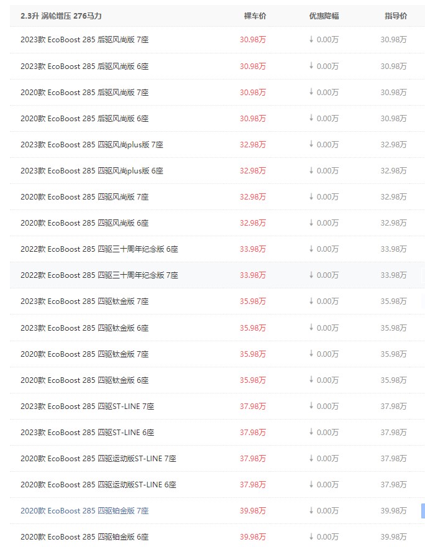
Task: Click 39.98万 naked price of 铂金版 7座
Action: (253, 511)
